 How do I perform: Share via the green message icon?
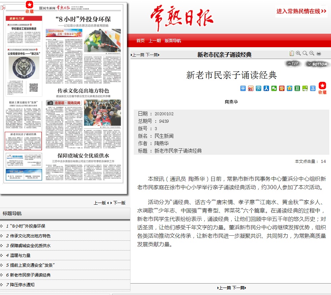click(305, 88)
